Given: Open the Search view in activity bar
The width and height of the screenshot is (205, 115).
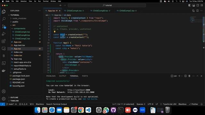Looking at the screenshot, I should tap(4, 19).
